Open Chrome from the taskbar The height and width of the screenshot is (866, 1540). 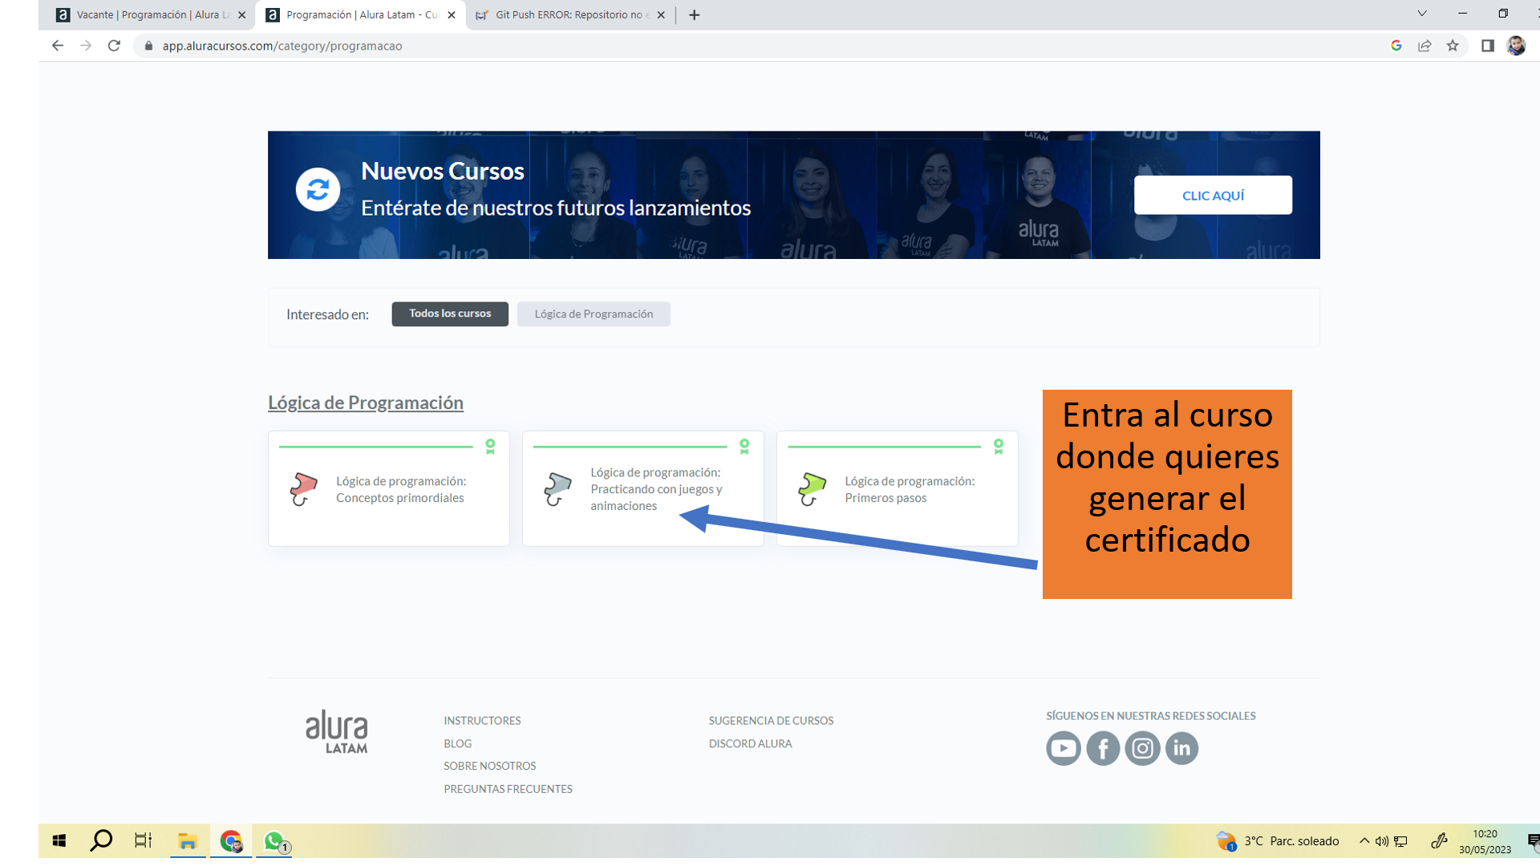click(x=231, y=840)
